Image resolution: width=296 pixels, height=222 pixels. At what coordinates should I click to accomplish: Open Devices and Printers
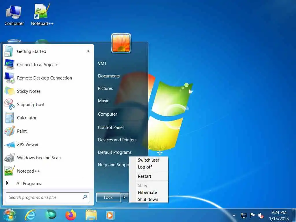117,140
